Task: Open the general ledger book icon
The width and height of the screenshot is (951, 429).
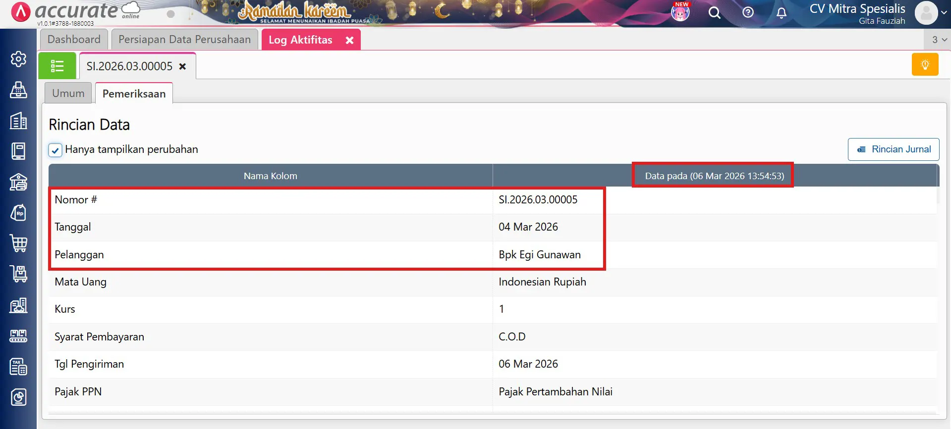Action: pos(18,151)
